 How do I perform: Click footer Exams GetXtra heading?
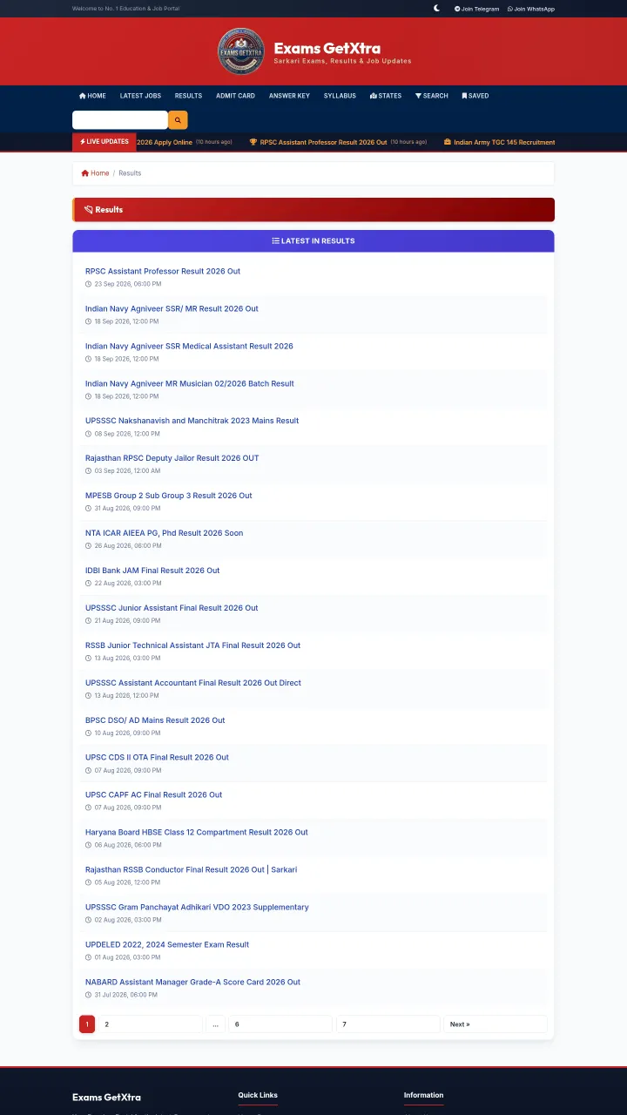[106, 1098]
